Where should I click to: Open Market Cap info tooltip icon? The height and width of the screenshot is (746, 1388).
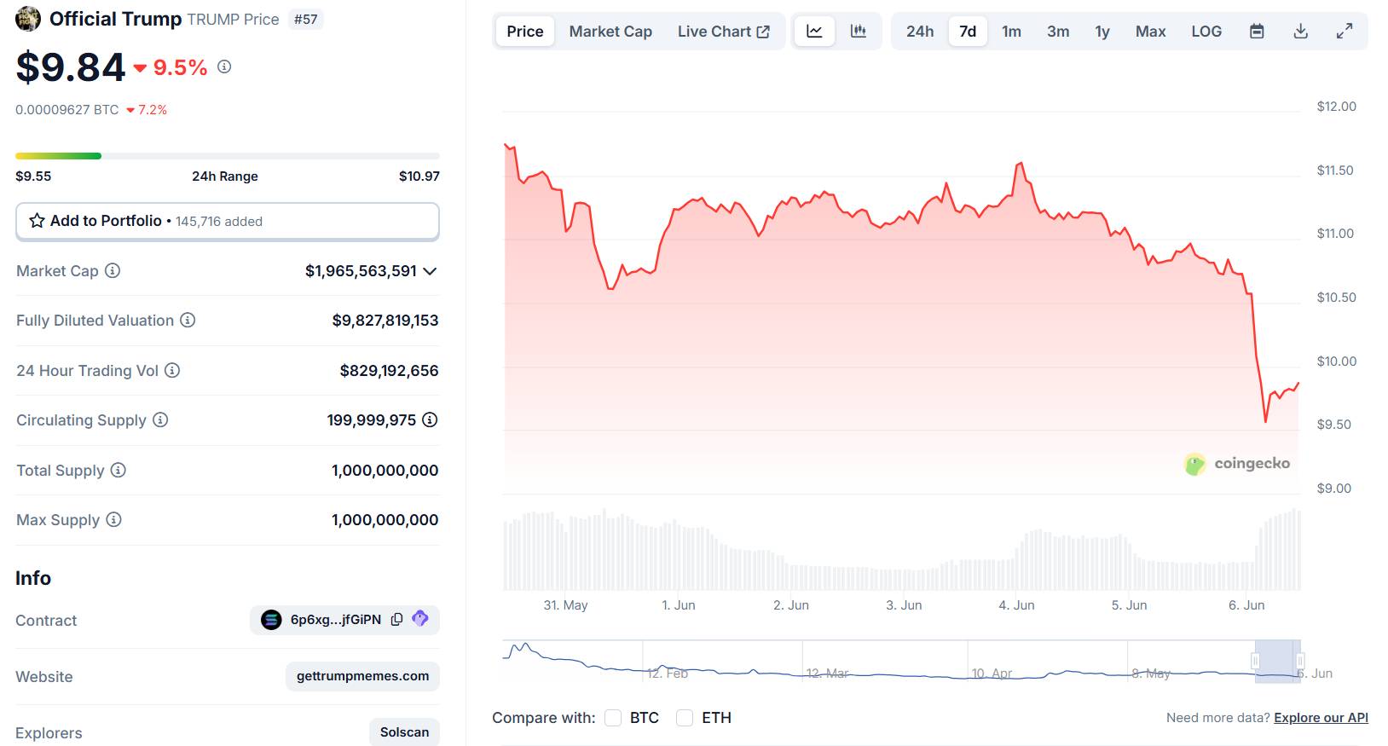(113, 270)
